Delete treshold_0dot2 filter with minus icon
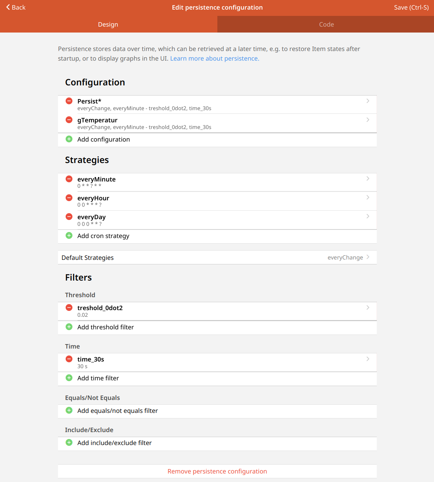 point(69,308)
